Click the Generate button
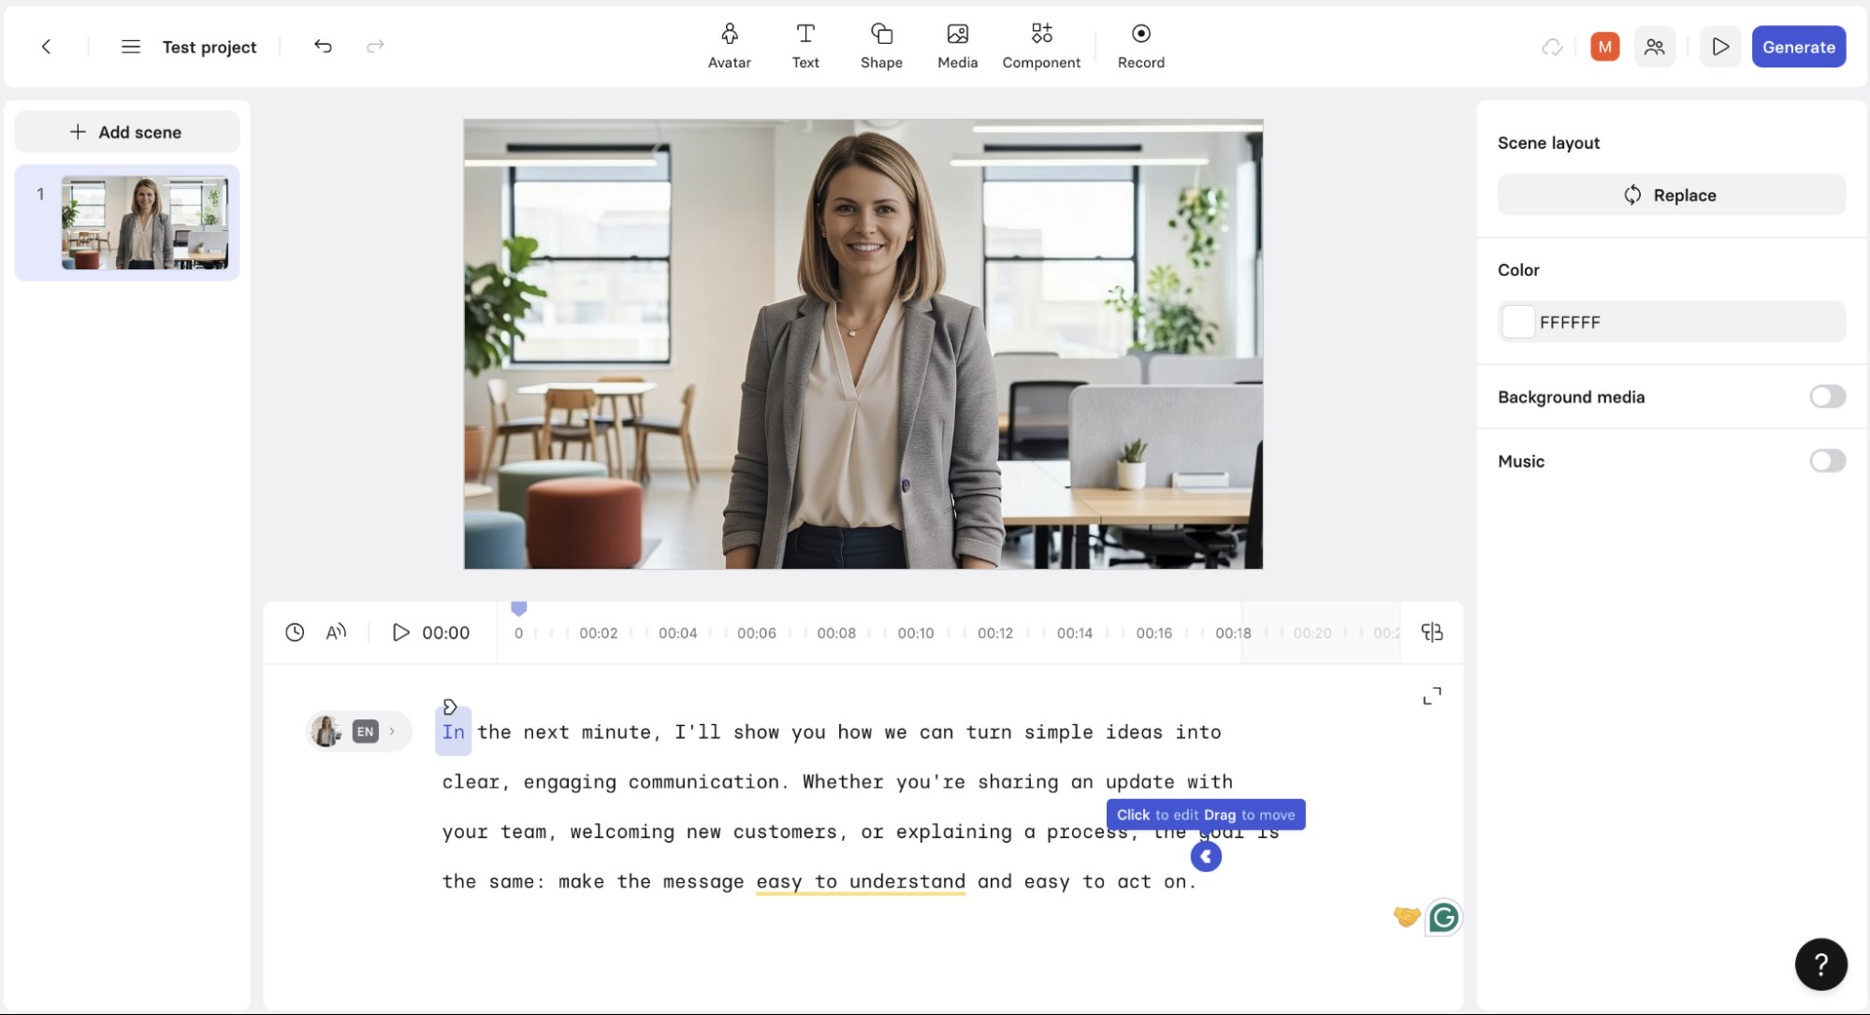The height and width of the screenshot is (1015, 1870). tap(1798, 47)
